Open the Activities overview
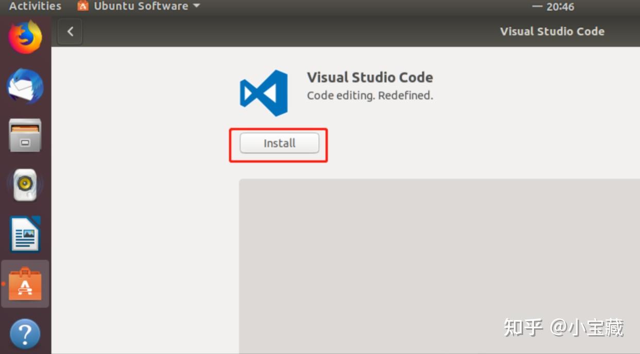This screenshot has height=354, width=640. coord(34,6)
